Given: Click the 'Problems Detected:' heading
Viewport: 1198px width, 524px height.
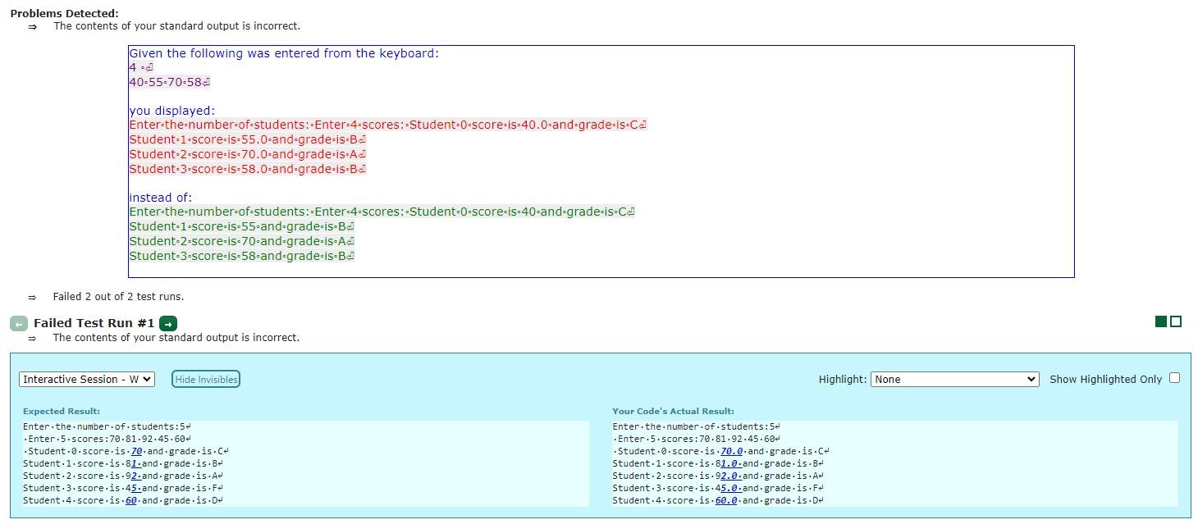Looking at the screenshot, I should point(64,13).
